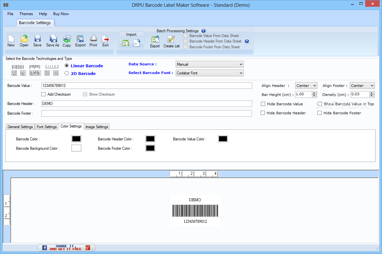Click the Barcode Footer input field
Viewport: 382px width, 254px height.
coord(146,113)
